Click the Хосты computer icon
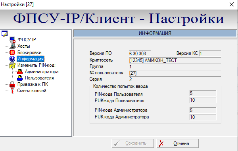 click(12, 46)
